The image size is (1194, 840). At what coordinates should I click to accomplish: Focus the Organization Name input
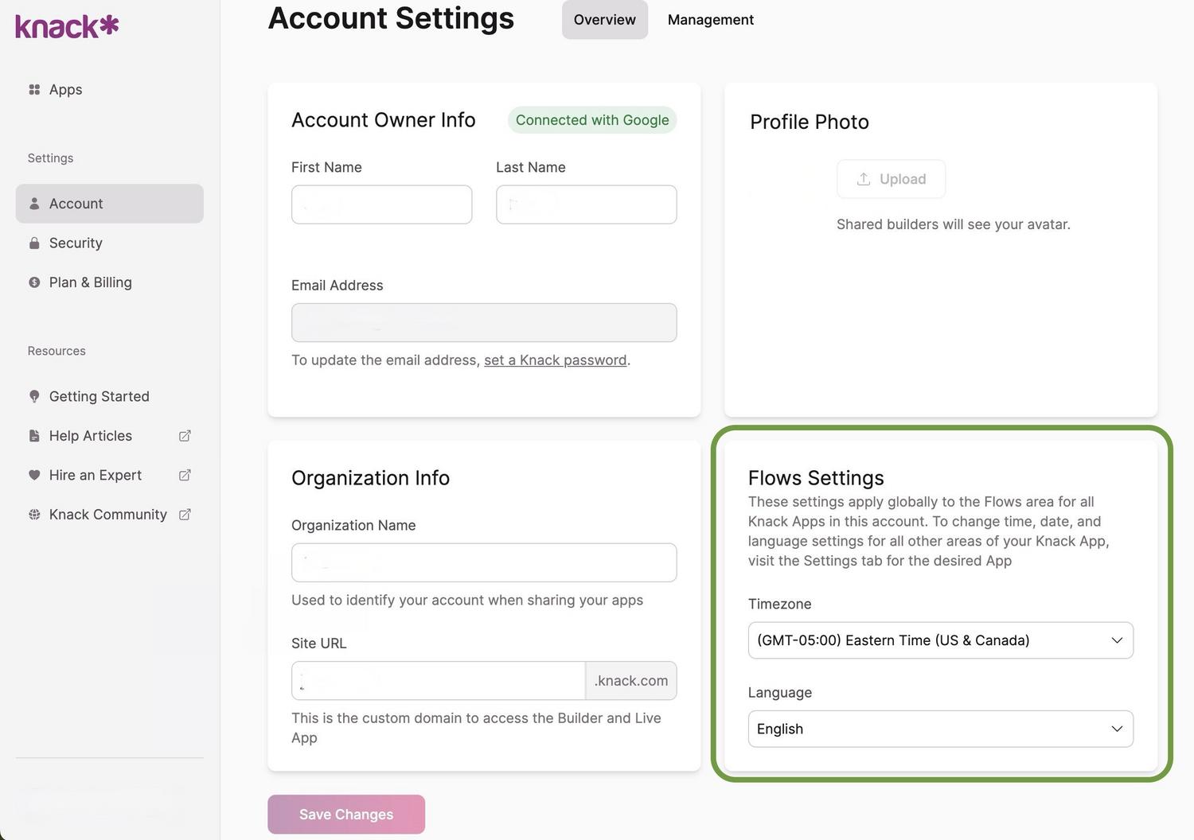[x=483, y=562]
